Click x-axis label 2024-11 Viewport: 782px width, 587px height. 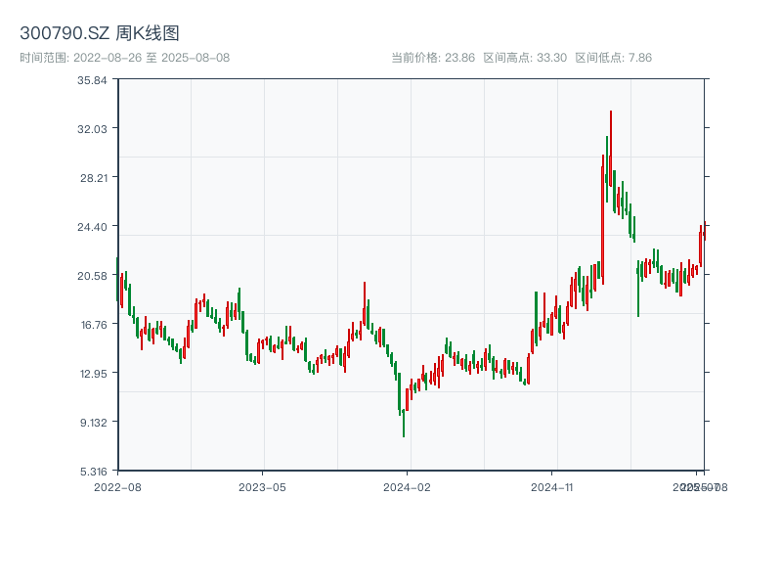click(551, 487)
